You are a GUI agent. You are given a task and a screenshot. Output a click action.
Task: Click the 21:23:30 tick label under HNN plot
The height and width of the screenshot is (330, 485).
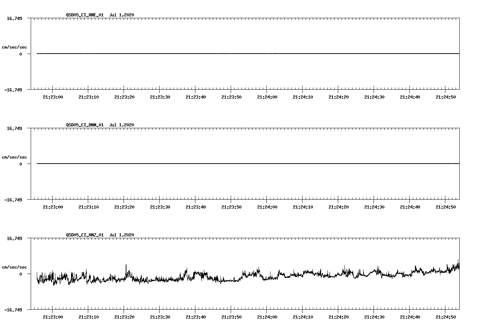click(x=160, y=207)
